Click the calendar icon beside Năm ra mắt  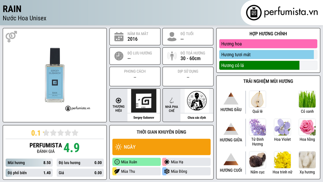119,37
